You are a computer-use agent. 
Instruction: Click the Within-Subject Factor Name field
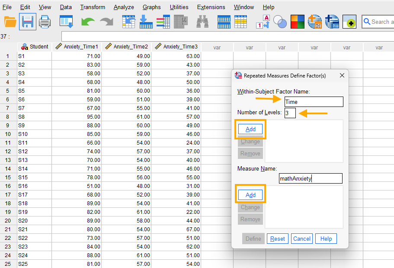click(x=314, y=102)
